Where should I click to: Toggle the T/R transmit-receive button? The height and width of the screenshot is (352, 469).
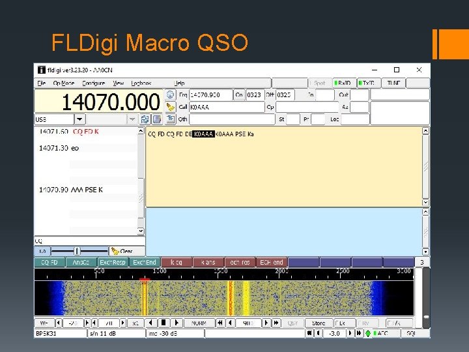click(x=399, y=323)
